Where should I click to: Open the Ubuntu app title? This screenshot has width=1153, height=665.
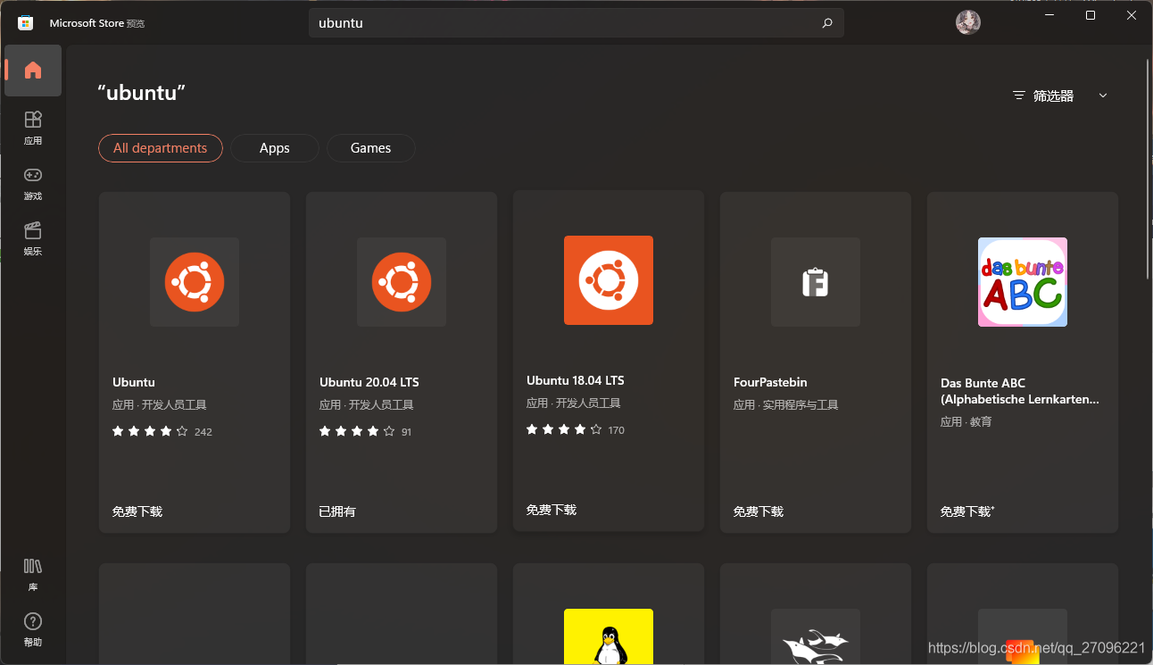point(134,382)
